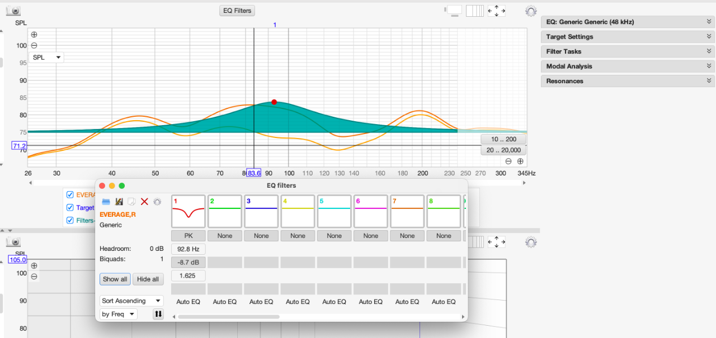The width and height of the screenshot is (716, 338).
Task: Click the 71.2 SPL cursor readout
Action: click(x=19, y=145)
